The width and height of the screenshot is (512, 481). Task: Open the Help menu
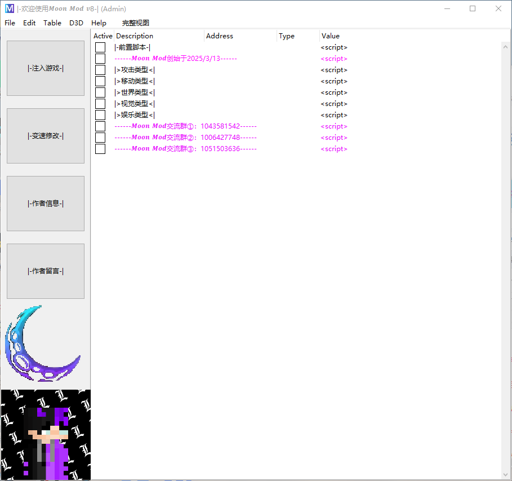[x=99, y=23]
